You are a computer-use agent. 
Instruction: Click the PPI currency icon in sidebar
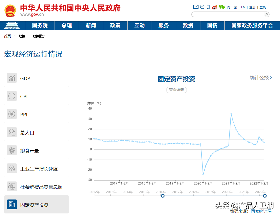pyautogui.click(x=12, y=114)
